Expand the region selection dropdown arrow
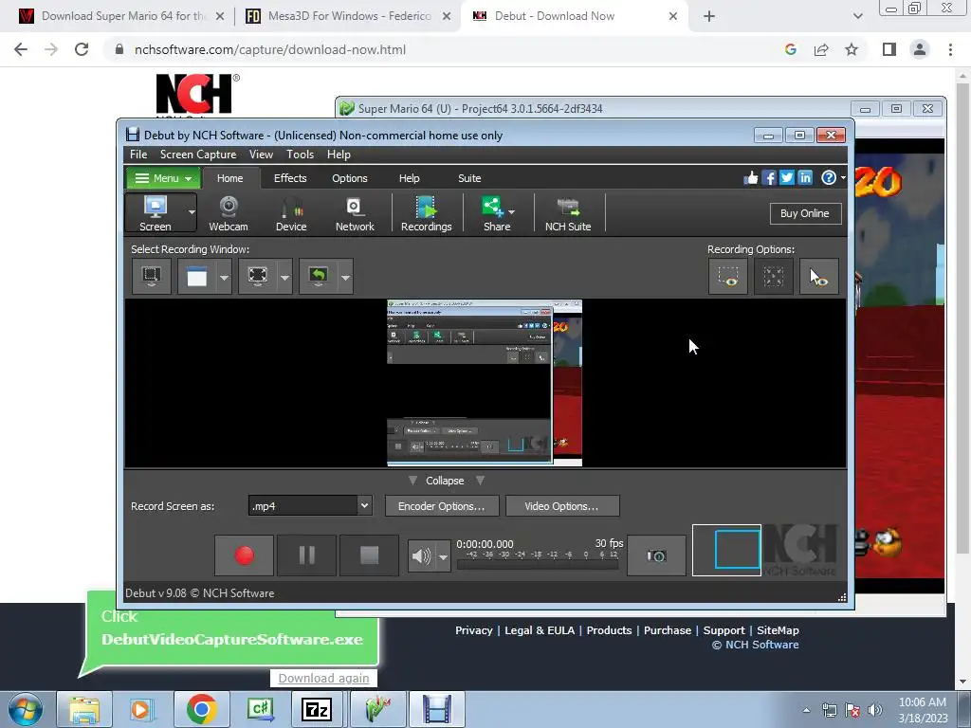Screen dimensions: 971x728 (x=284, y=277)
